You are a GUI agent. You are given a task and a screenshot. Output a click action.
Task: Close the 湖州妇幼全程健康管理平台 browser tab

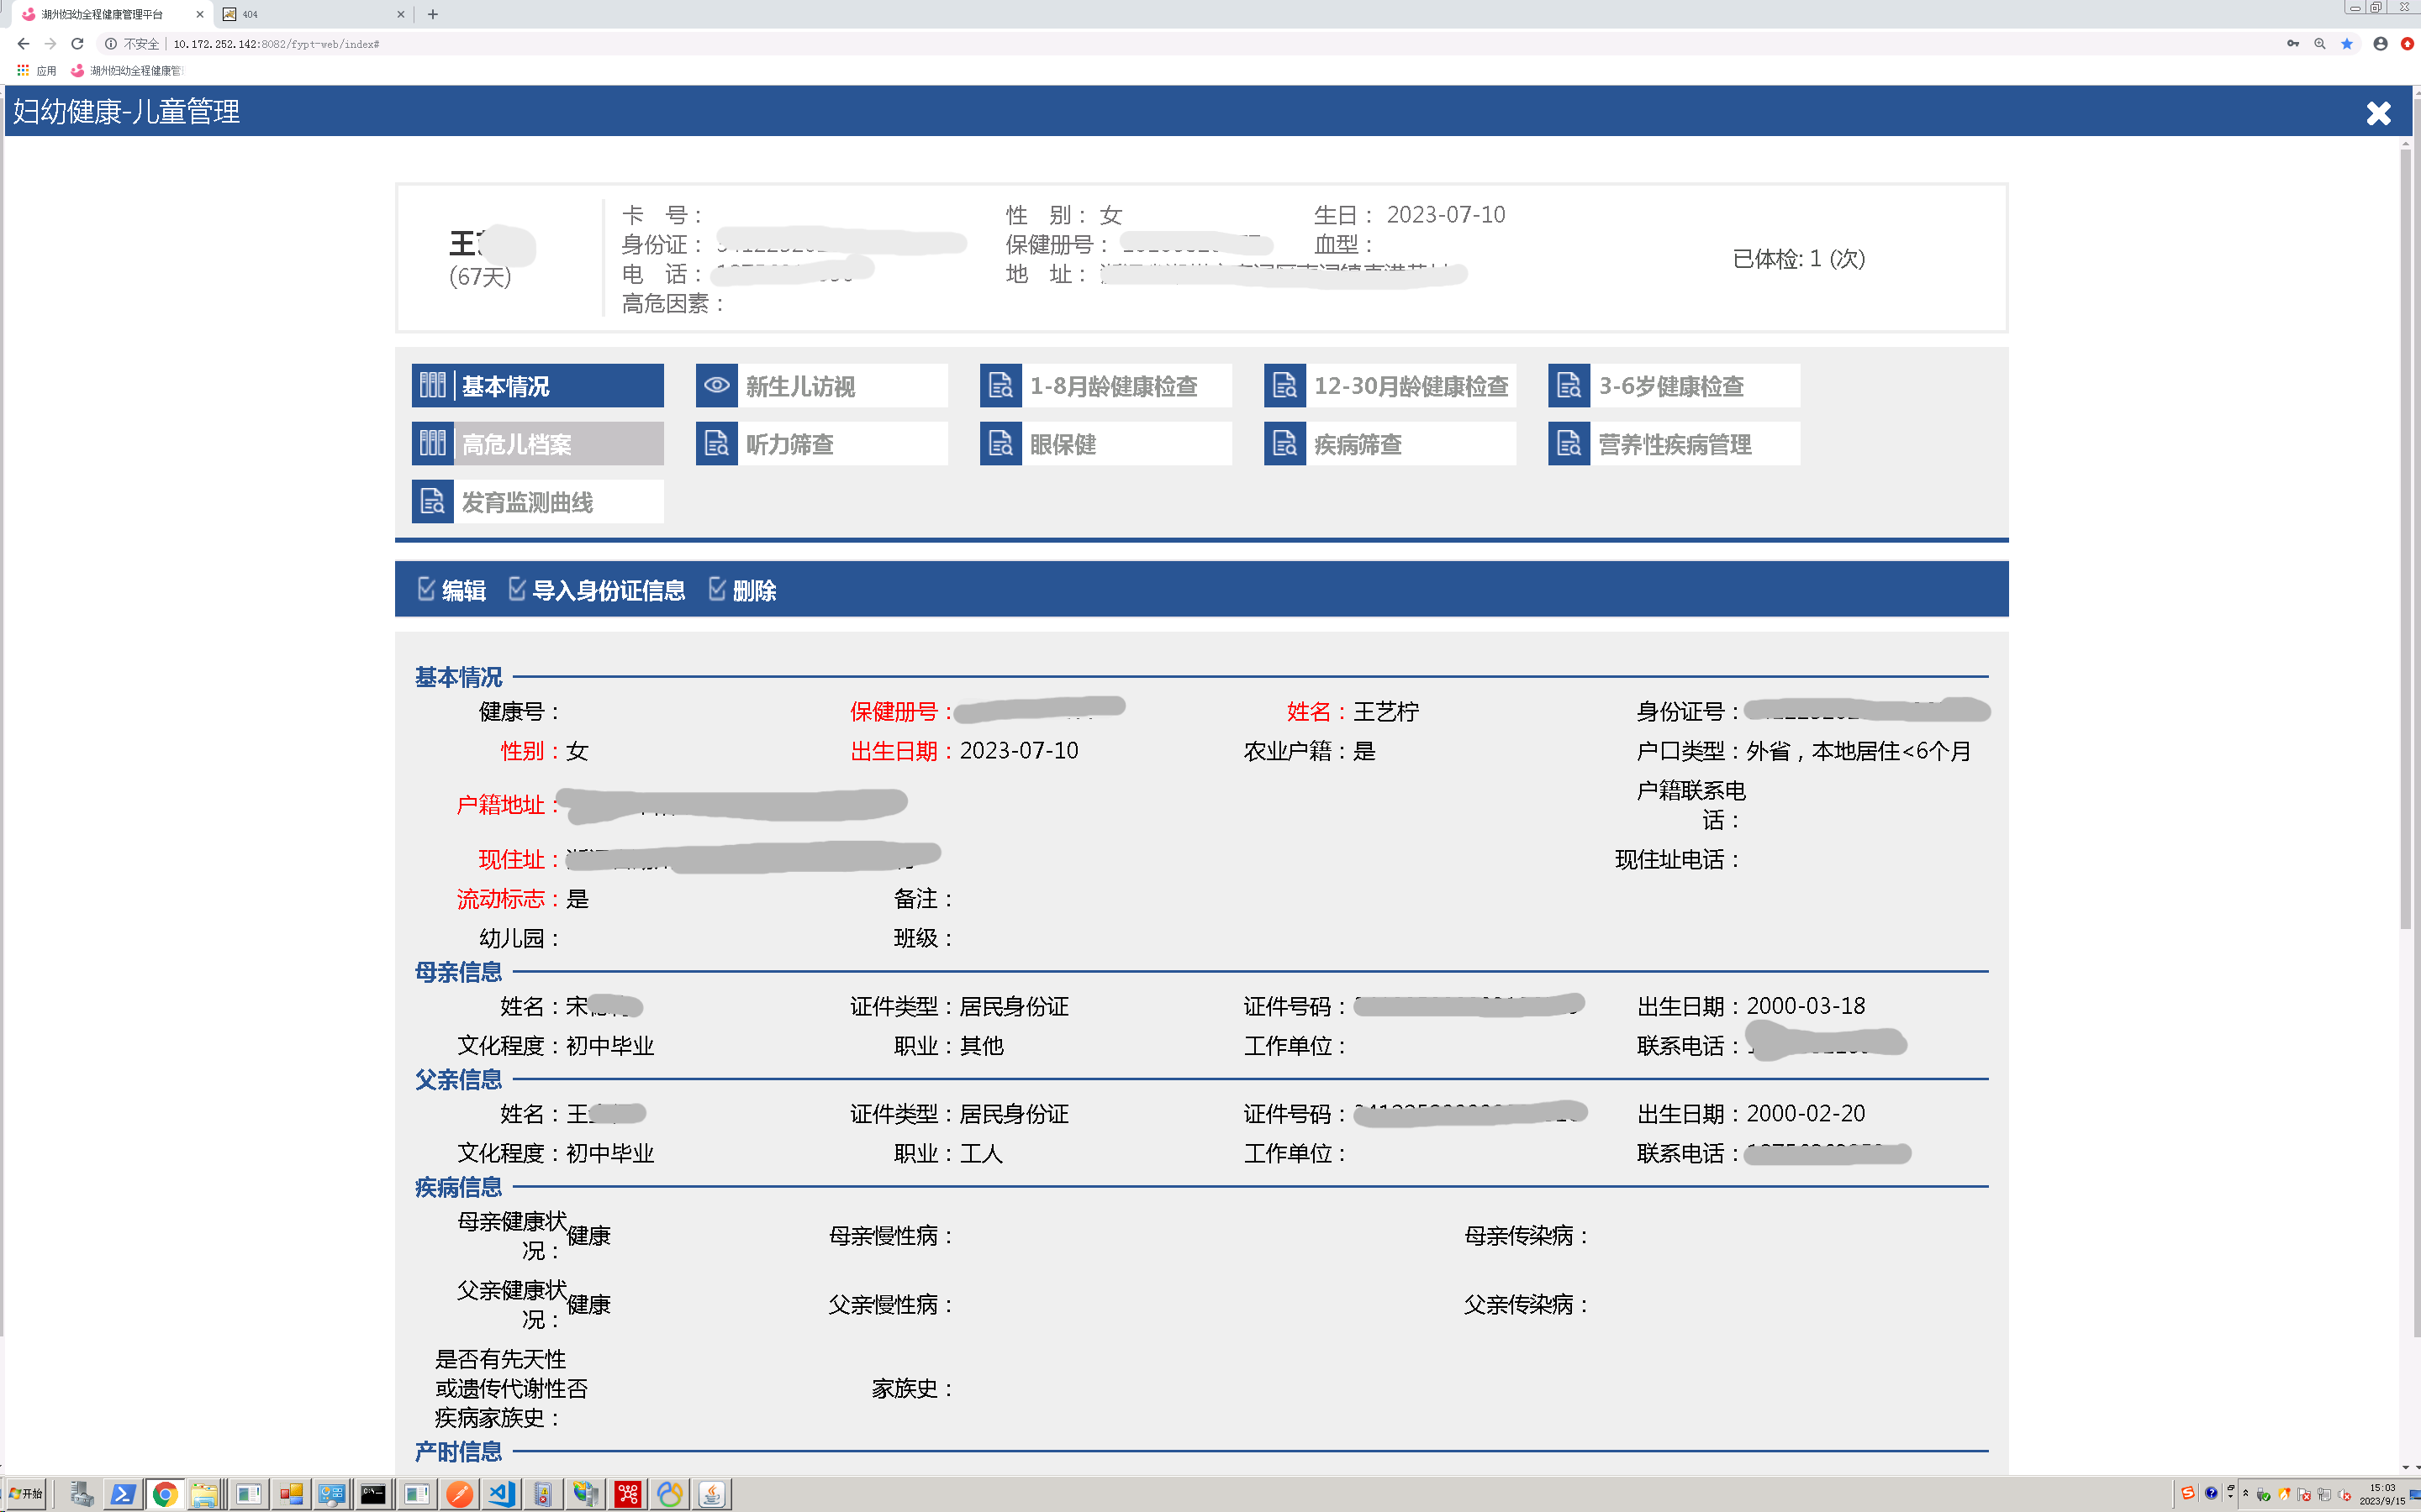tap(199, 14)
